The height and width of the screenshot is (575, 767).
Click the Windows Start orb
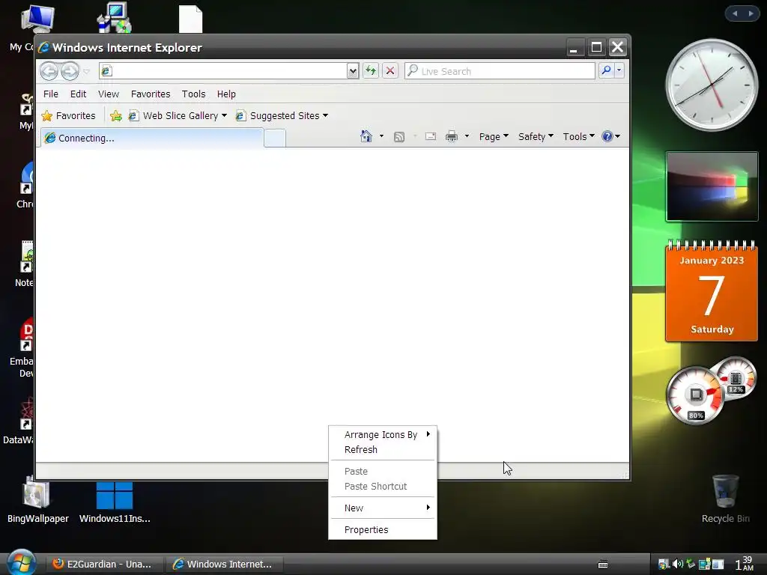pos(20,562)
